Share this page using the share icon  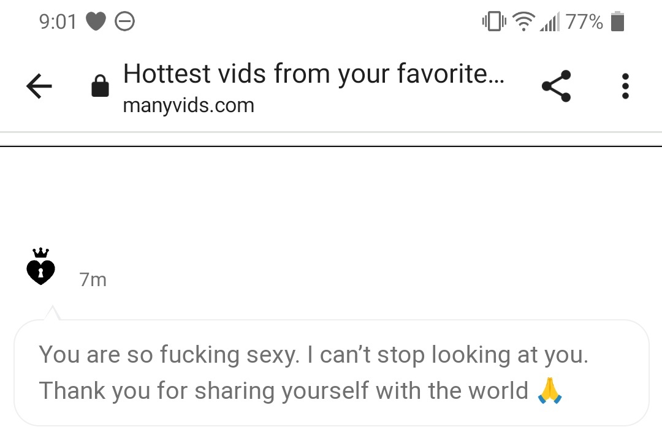coord(557,86)
